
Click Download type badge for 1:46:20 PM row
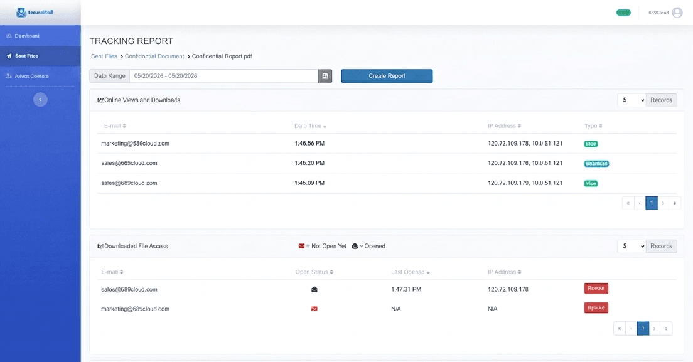[x=596, y=164]
